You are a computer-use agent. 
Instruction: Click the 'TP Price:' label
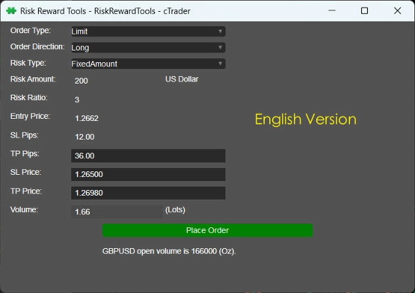point(26,191)
